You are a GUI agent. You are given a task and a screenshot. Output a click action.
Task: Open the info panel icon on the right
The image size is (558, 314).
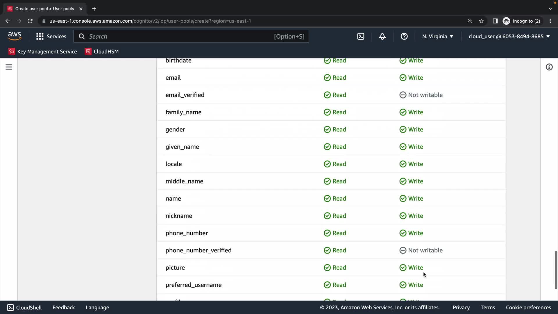pos(549,67)
